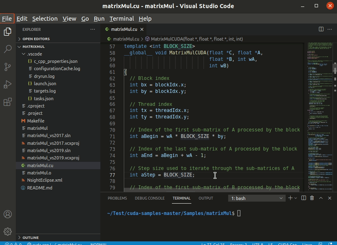Open the Source Control view
337x245 pixels.
tap(8, 67)
